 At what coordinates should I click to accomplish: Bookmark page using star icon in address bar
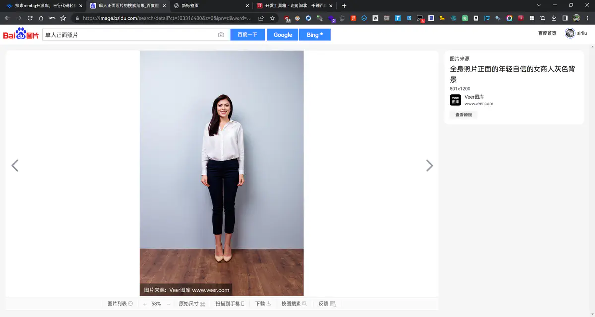[x=272, y=18]
